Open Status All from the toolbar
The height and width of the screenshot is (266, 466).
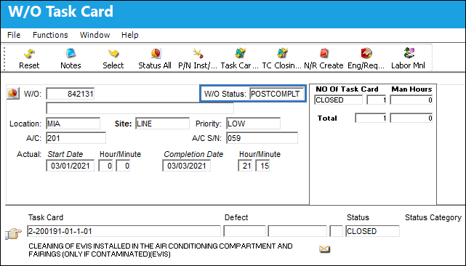point(155,59)
